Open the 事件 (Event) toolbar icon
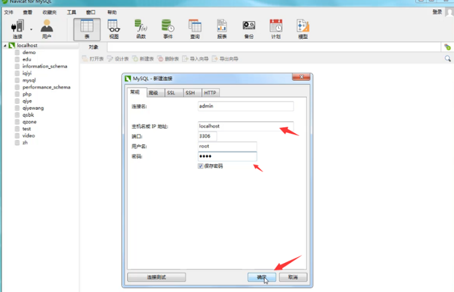The height and width of the screenshot is (292, 454). click(x=168, y=29)
